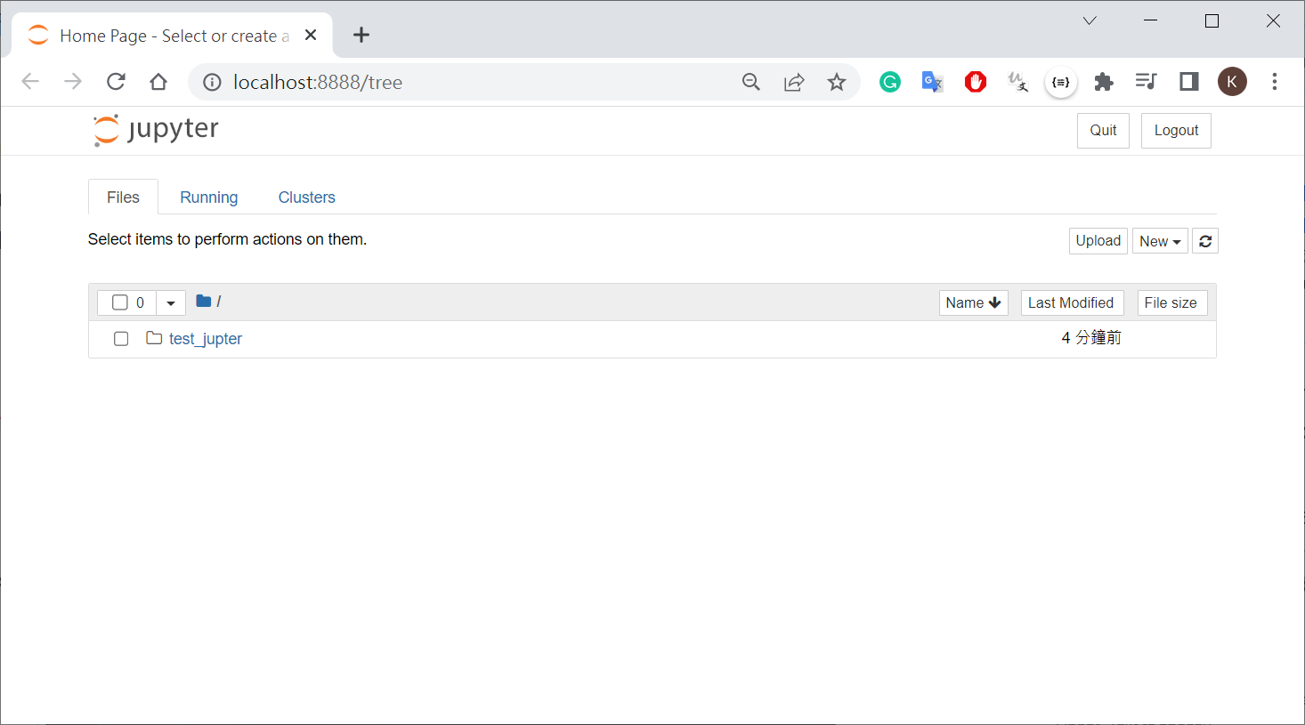
Task: Click the share page icon
Action: click(793, 82)
